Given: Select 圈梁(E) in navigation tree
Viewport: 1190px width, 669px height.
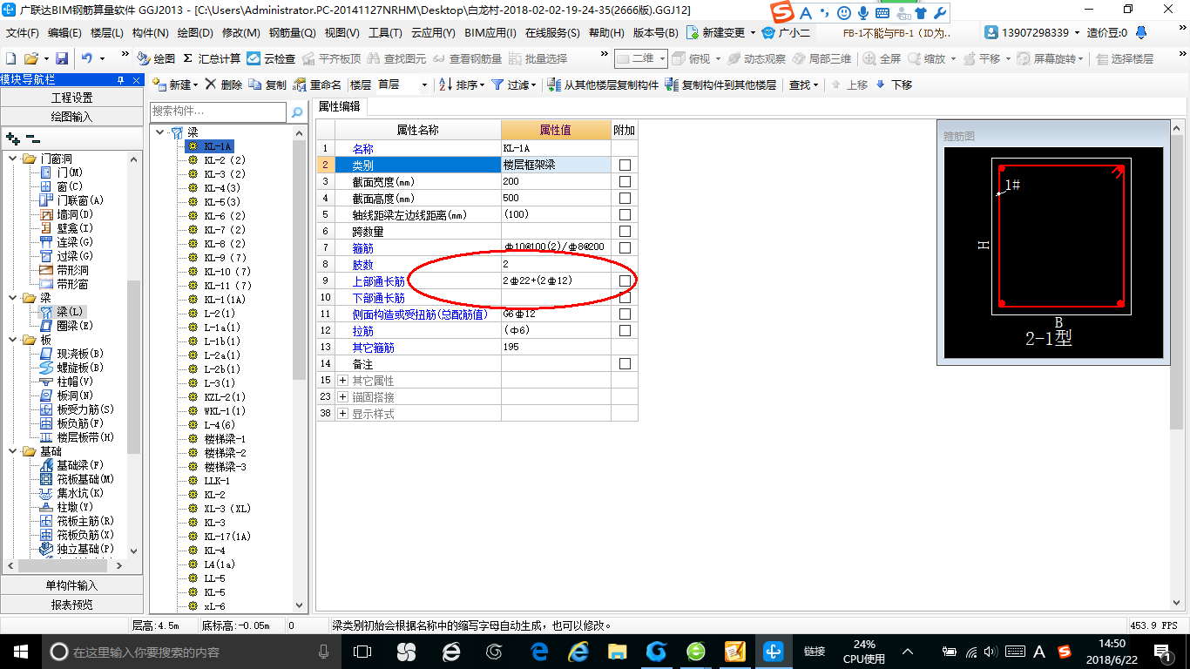Looking at the screenshot, I should coord(75,326).
